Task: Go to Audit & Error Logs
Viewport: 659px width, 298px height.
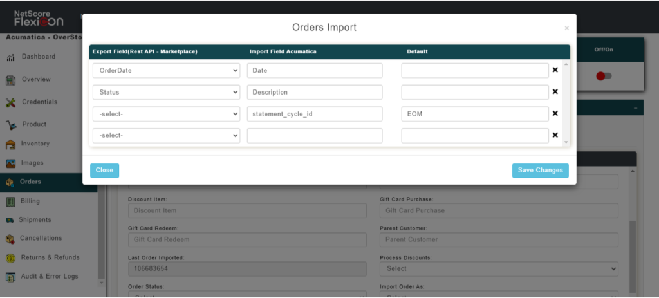Action: click(x=50, y=277)
